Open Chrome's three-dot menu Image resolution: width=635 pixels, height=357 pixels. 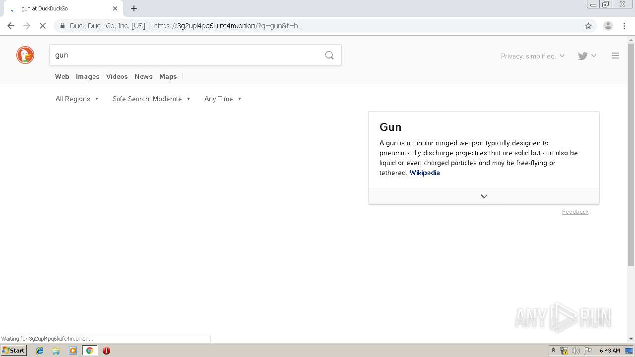(x=624, y=26)
